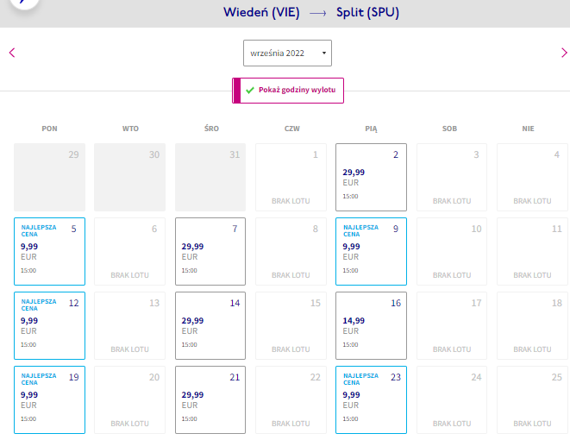Screen dimensions: 570x440
Task: Click the round arrow button at top left
Action: 23,3
